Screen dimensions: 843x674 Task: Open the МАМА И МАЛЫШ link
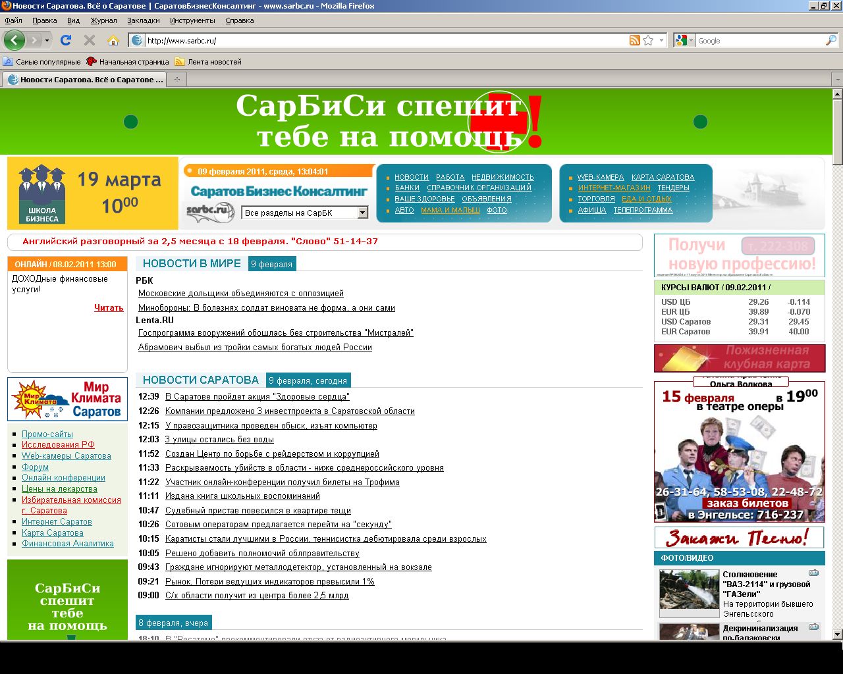pyautogui.click(x=450, y=210)
